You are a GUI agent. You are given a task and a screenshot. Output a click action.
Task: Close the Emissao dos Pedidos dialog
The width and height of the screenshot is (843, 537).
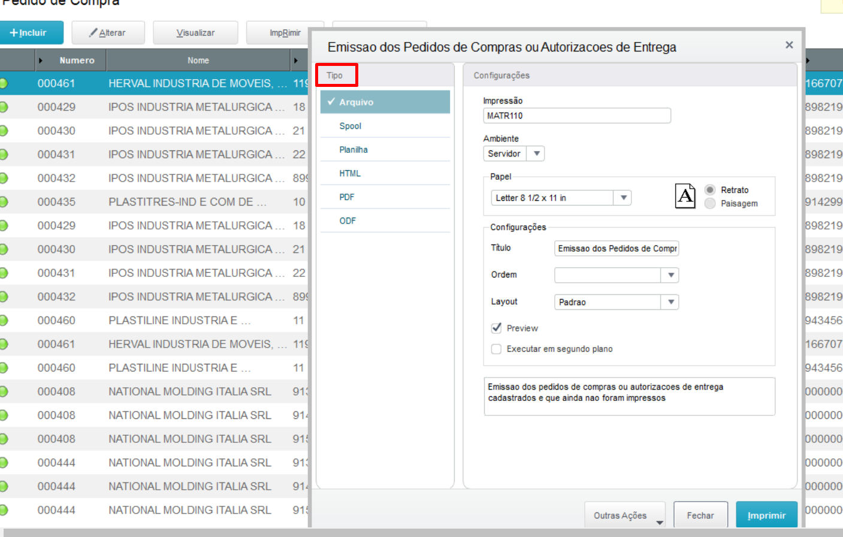(x=789, y=45)
